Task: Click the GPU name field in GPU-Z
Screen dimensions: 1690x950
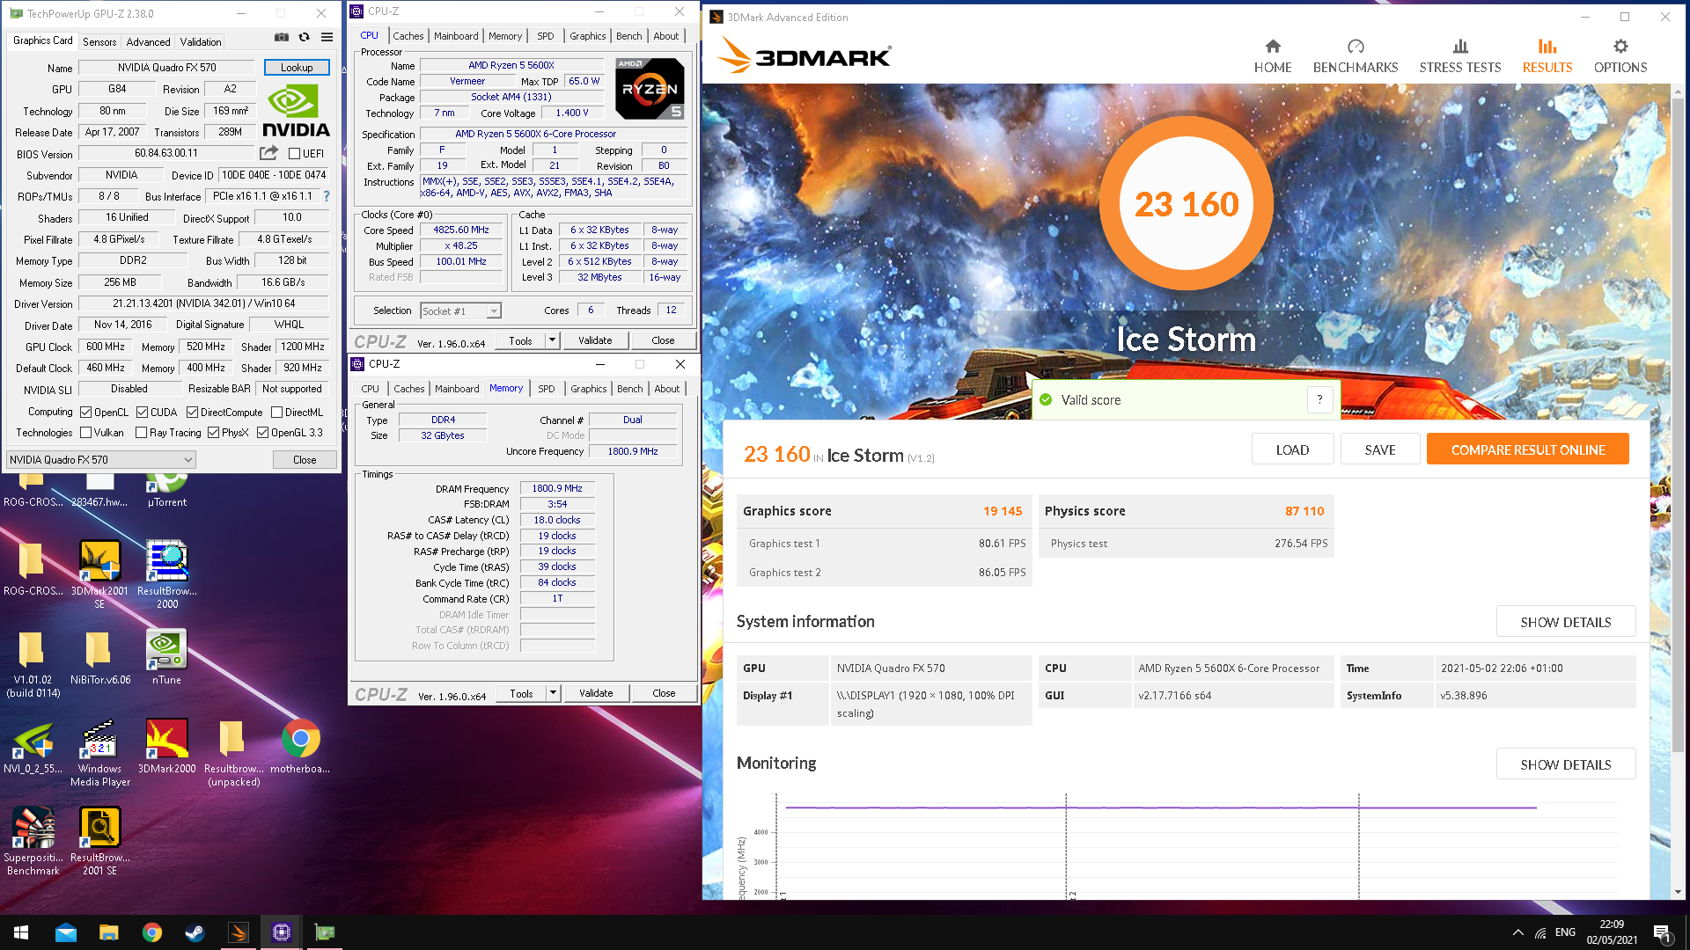Action: (166, 67)
